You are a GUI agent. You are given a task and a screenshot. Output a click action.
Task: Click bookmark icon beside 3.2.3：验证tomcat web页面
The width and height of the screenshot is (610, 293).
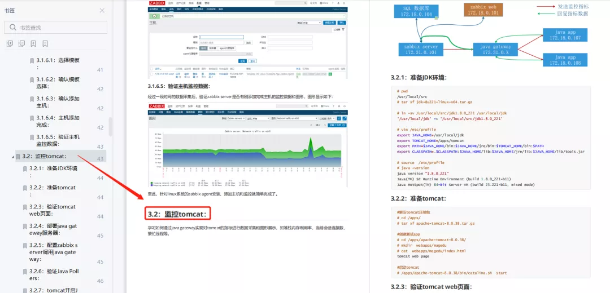(25, 207)
